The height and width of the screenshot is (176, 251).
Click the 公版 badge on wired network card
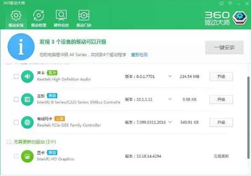[x=59, y=119]
